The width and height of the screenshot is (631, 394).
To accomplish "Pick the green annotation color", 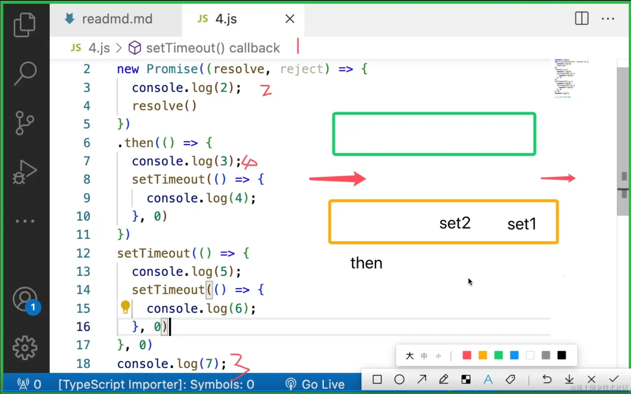I will click(x=498, y=355).
